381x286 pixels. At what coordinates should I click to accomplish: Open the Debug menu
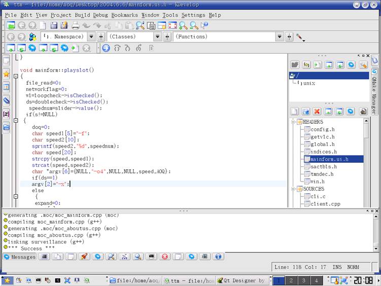(100, 15)
